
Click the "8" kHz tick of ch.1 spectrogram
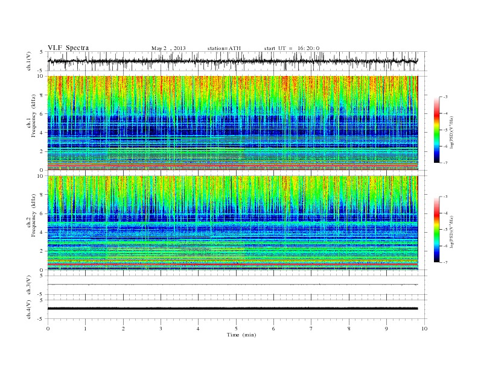click(x=42, y=95)
